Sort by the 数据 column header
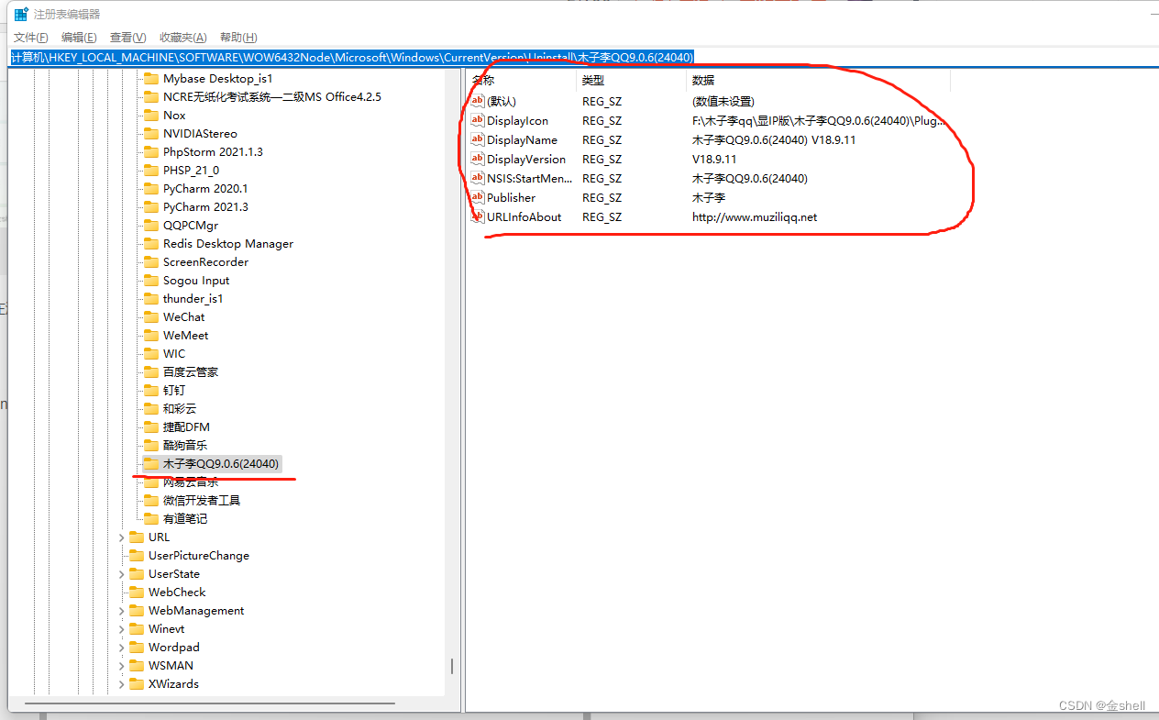Viewport: 1159px width, 720px height. coord(818,81)
